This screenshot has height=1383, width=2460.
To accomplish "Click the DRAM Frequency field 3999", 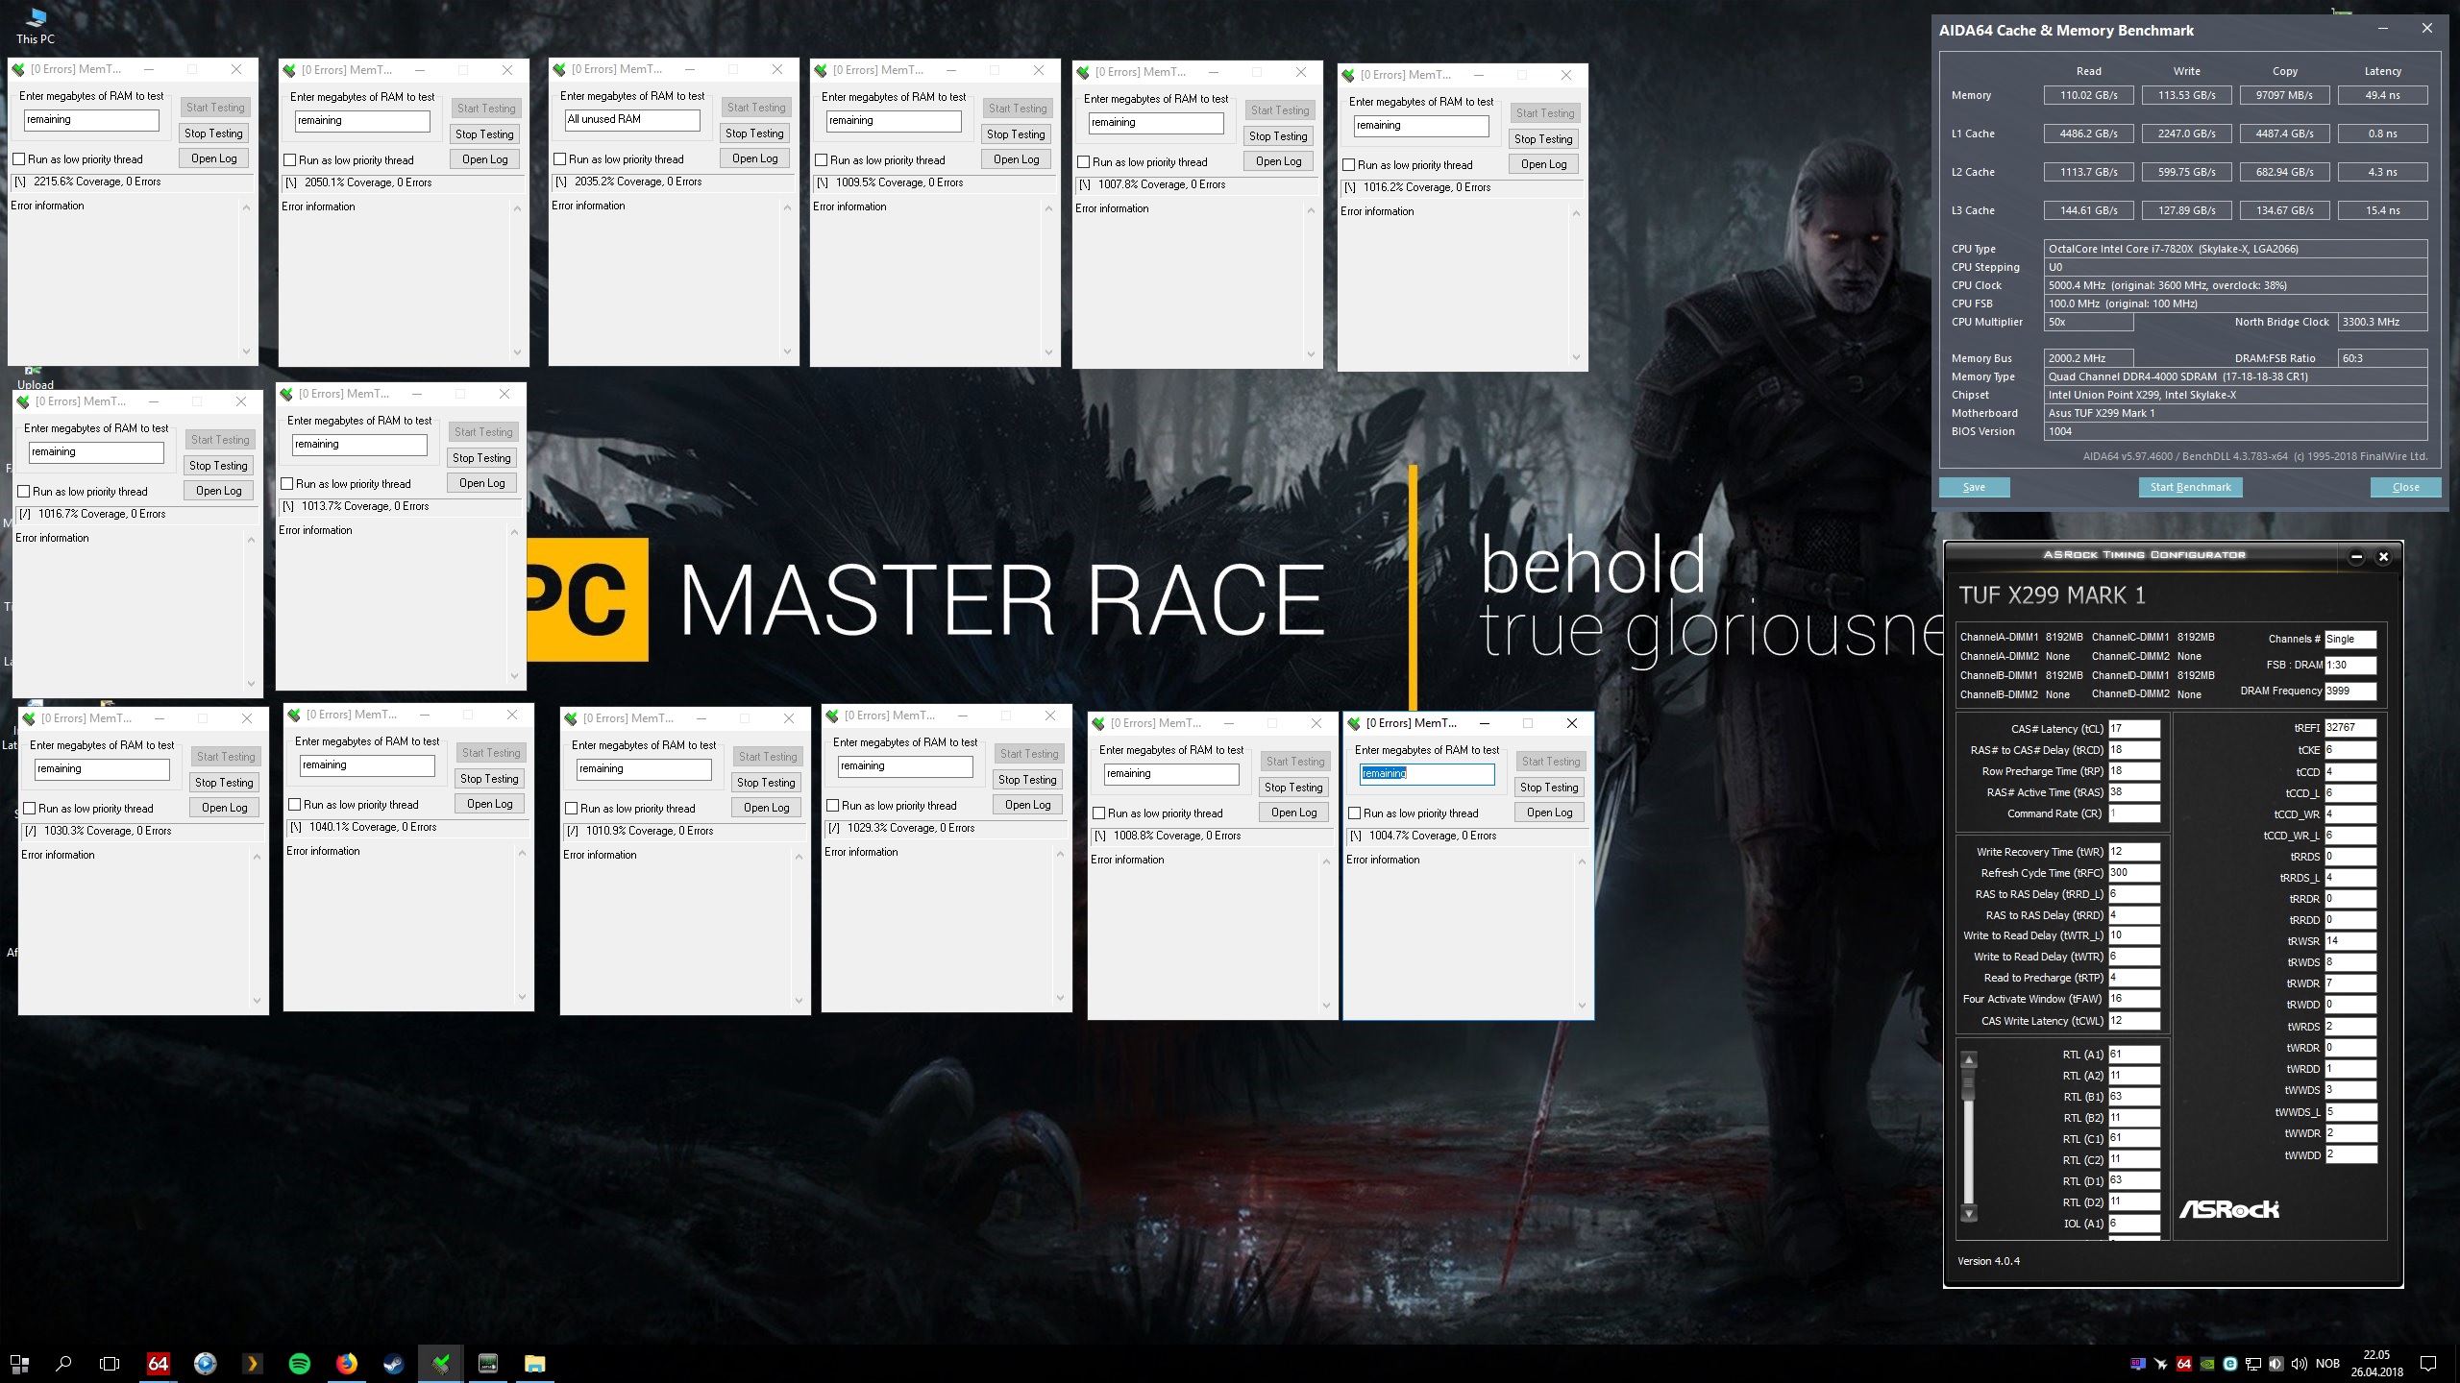I will pyautogui.click(x=2350, y=691).
